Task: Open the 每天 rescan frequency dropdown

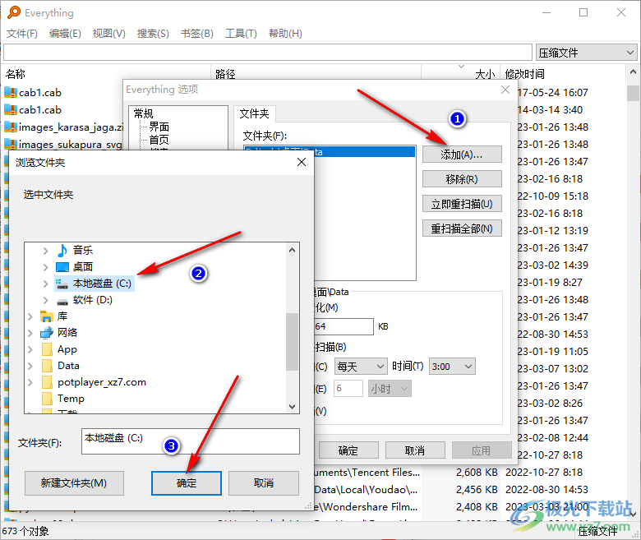Action: point(361,367)
